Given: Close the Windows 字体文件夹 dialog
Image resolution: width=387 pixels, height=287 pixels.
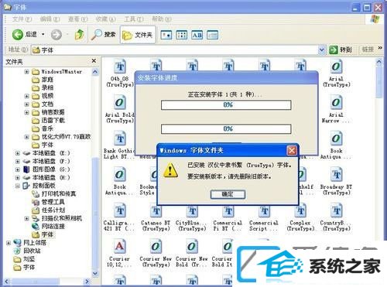Looking at the screenshot, I should (x=292, y=150).
